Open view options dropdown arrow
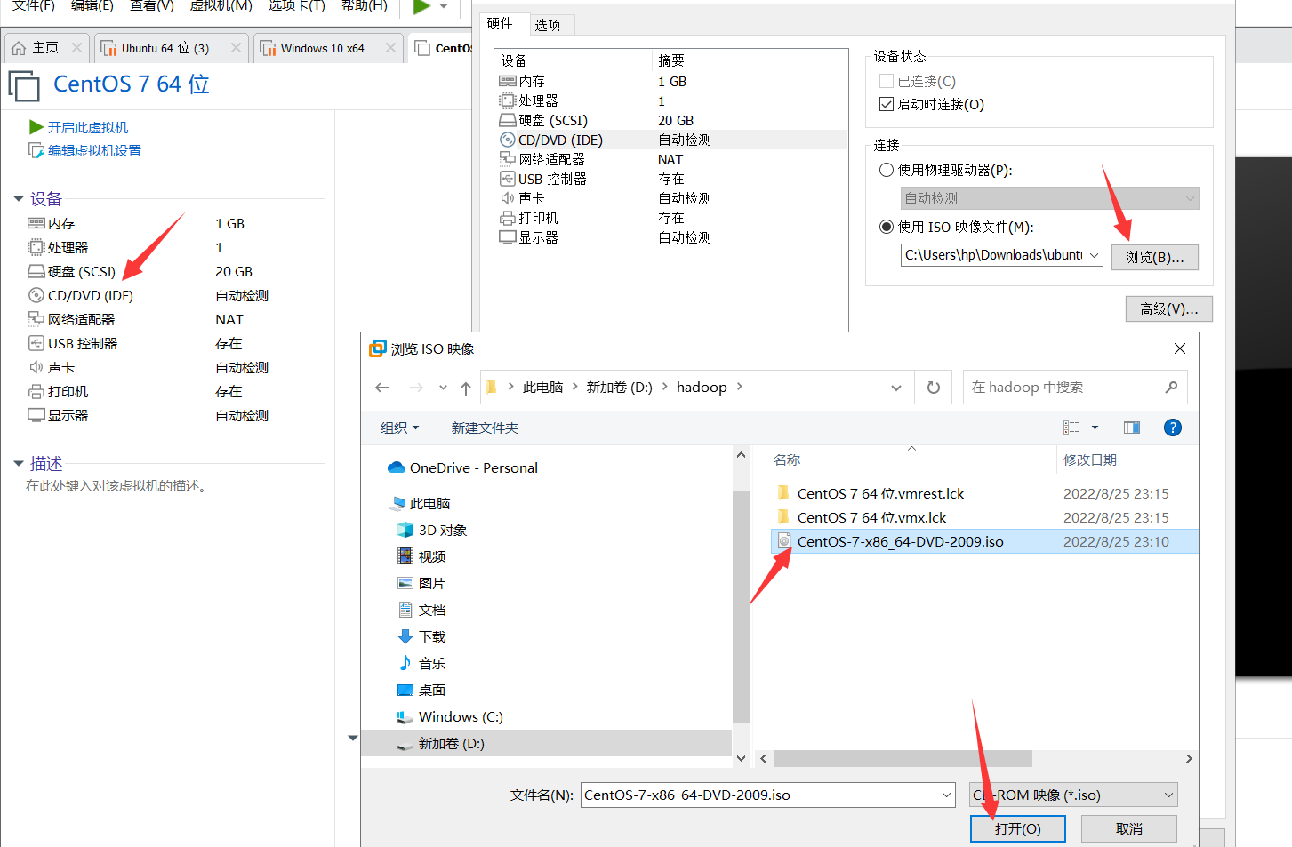 [x=1095, y=427]
